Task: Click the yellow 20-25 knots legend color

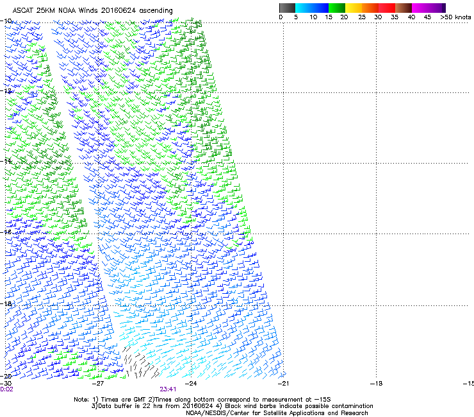Action: [354, 8]
